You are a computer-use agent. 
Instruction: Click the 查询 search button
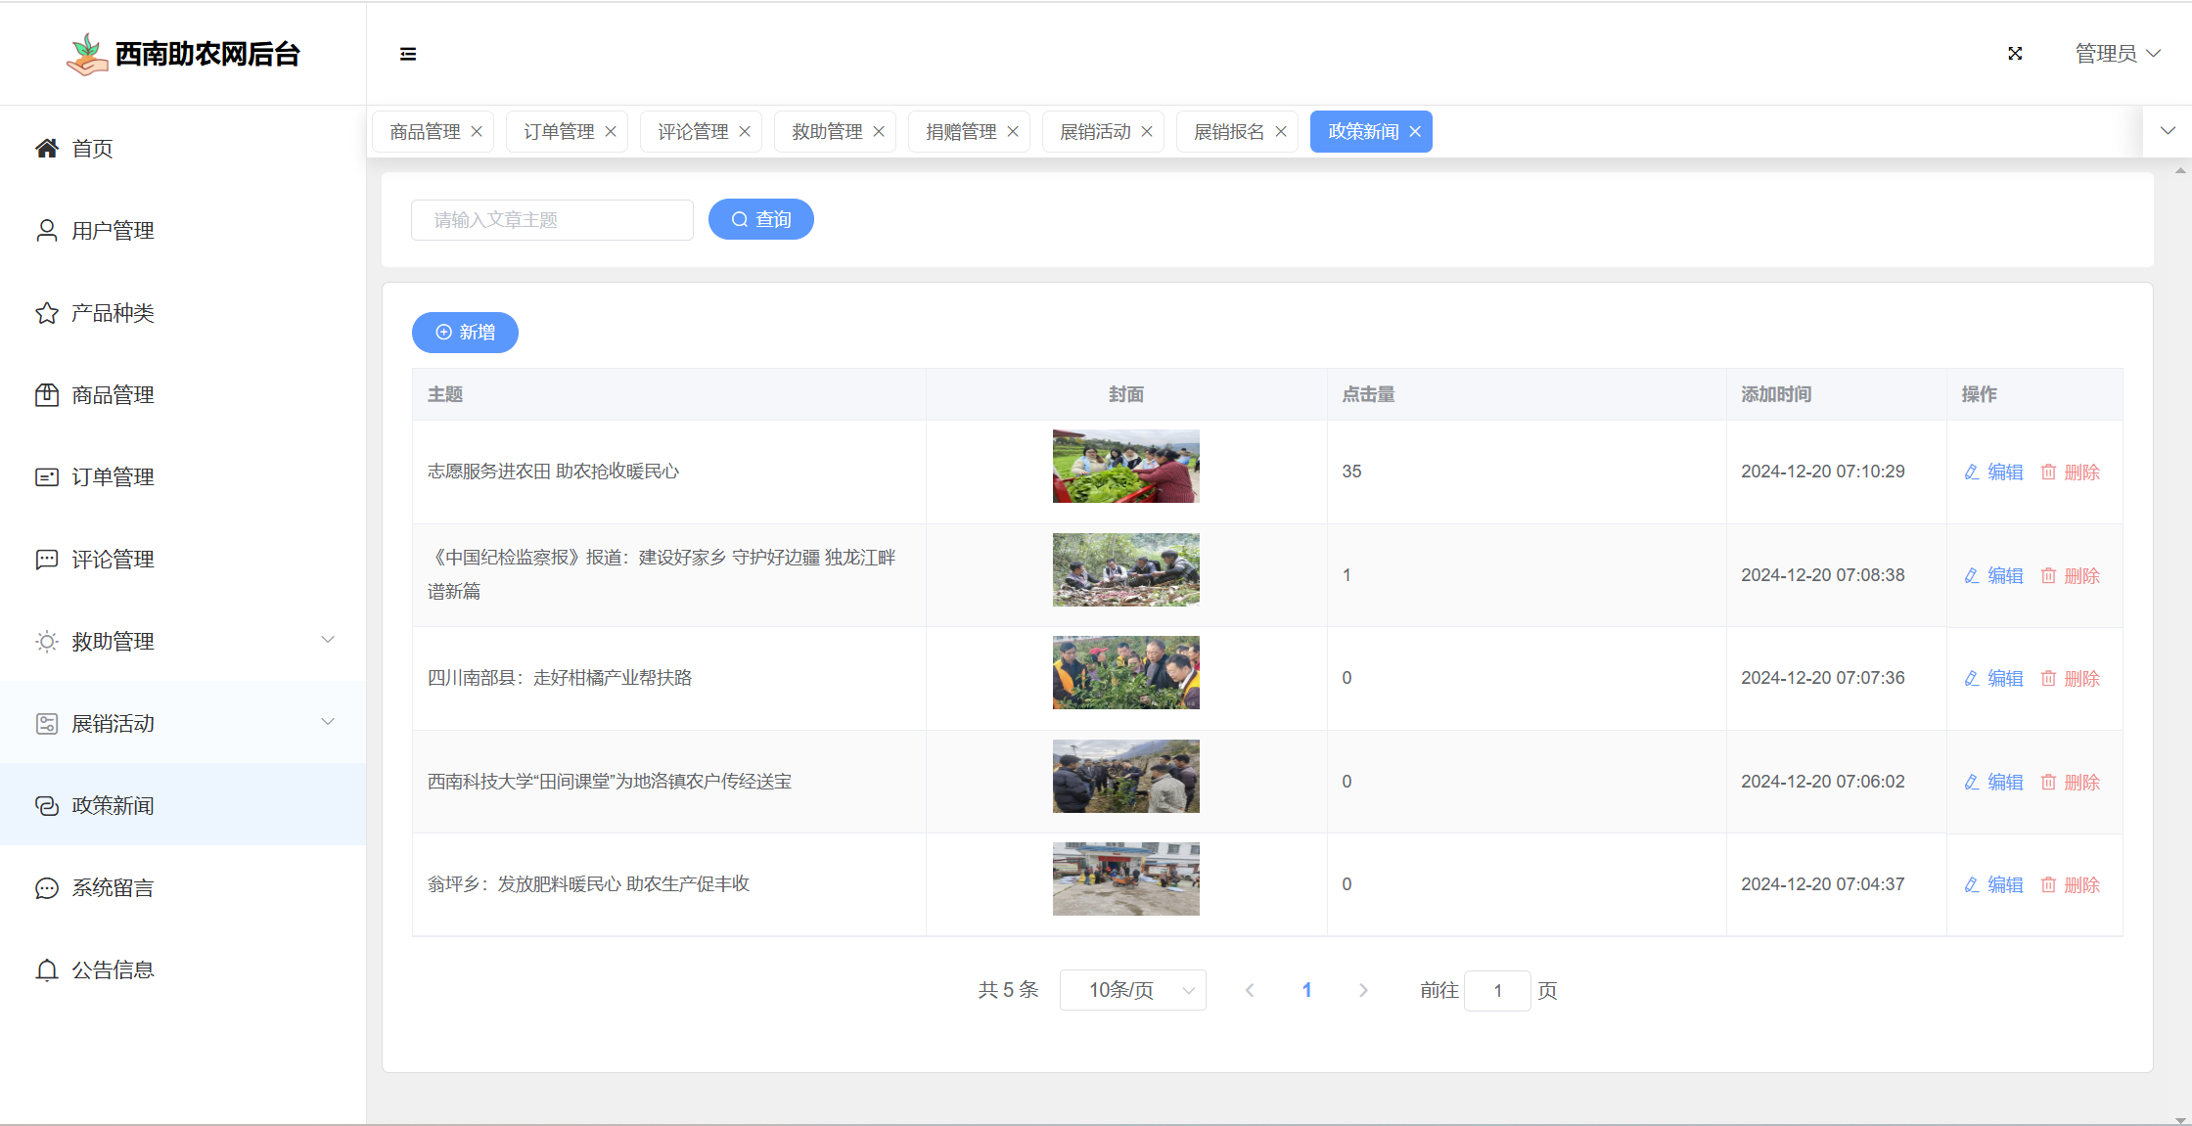click(760, 219)
